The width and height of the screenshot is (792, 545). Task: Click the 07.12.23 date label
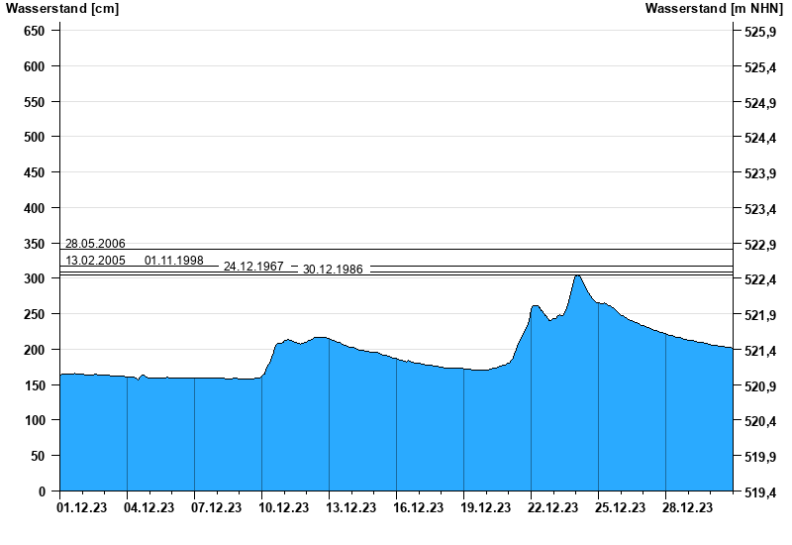(x=216, y=507)
